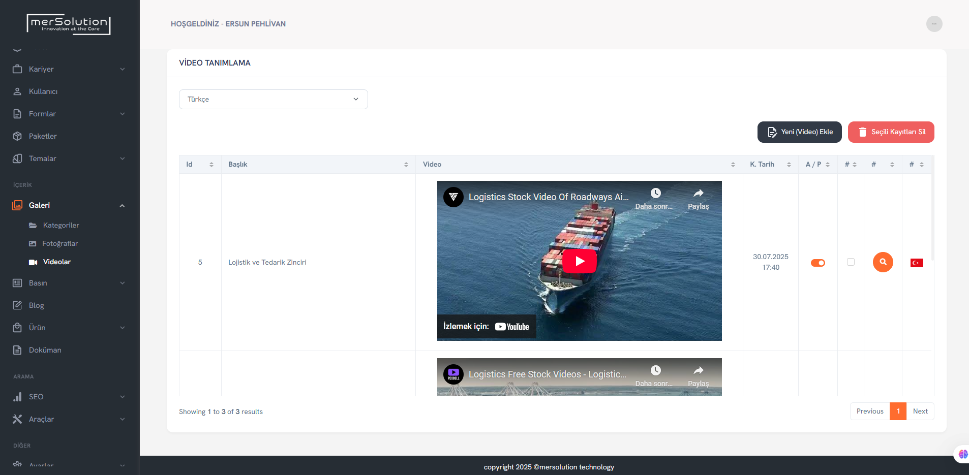This screenshot has width=969, height=475.
Task: Click the Turkish flag icon in row 5
Action: [x=917, y=263]
